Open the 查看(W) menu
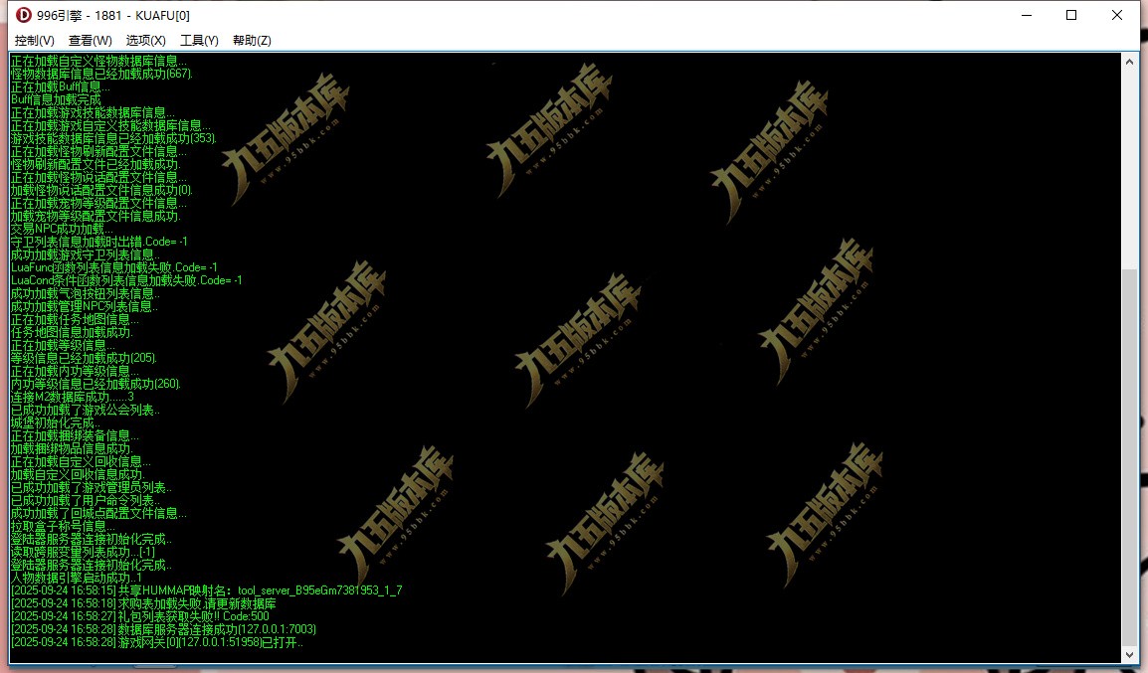This screenshot has width=1148, height=673. (x=91, y=40)
